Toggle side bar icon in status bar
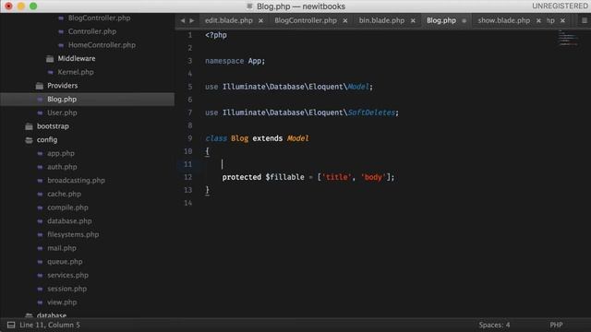Screen dimensions: 591x332 11,325
